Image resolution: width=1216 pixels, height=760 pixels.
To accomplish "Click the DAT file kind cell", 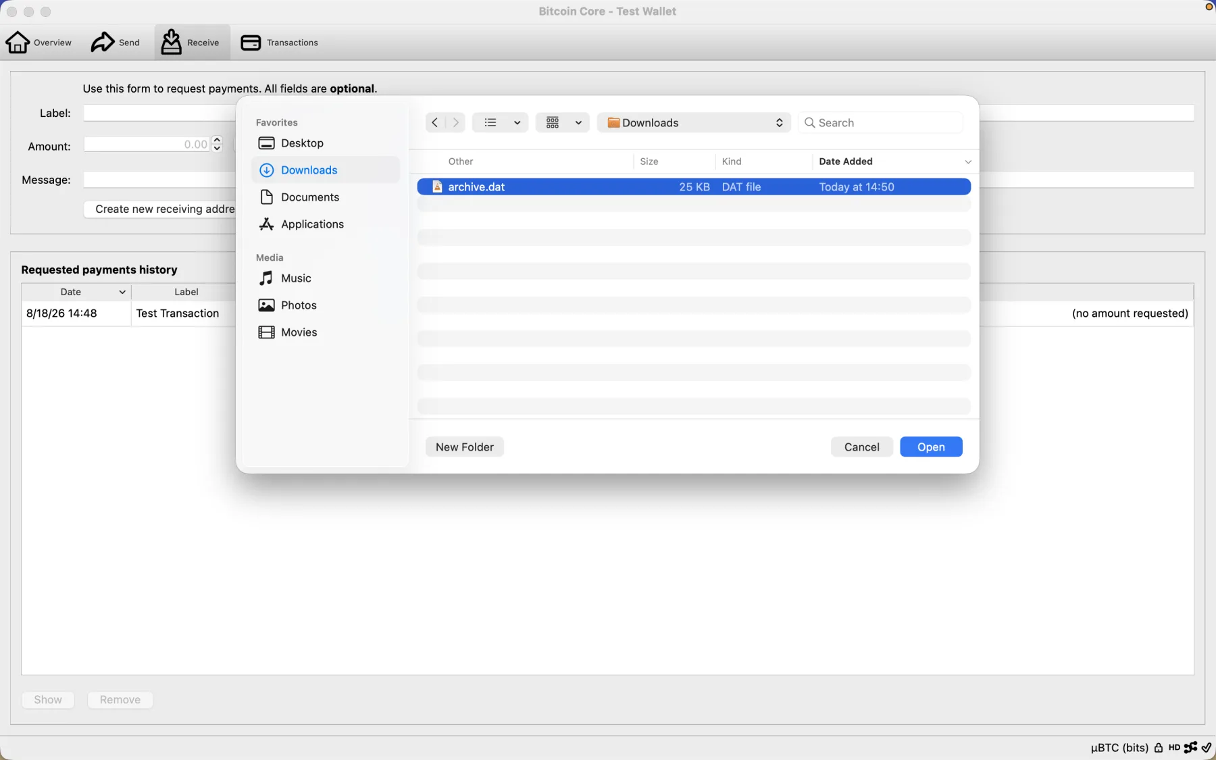I will (741, 187).
